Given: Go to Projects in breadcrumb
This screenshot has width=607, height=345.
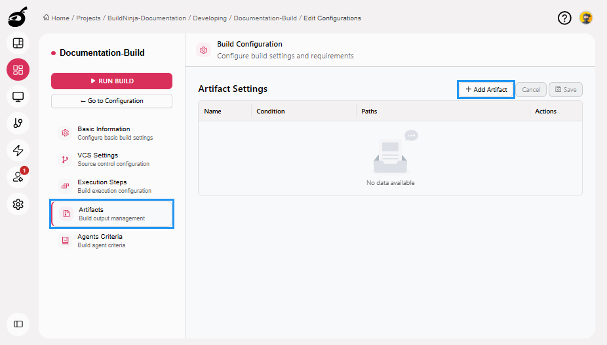Looking at the screenshot, I should (88, 18).
